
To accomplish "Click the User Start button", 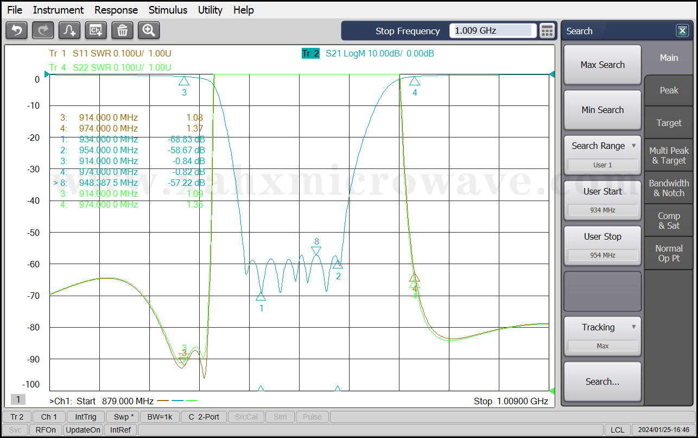I will tap(602, 200).
